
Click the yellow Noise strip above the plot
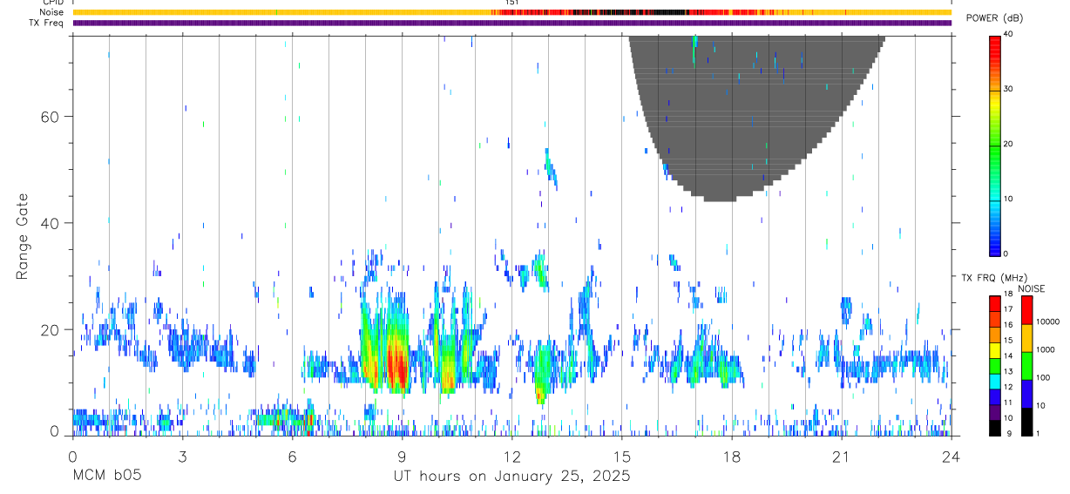click(511, 12)
